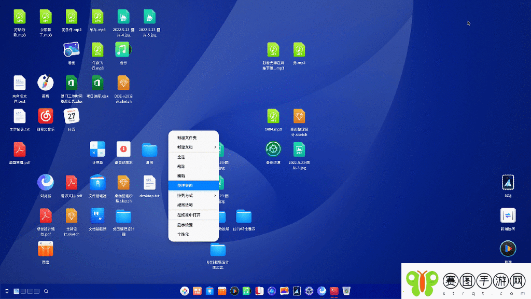531x299 pixels.
Task: Open the launcher icon in the dock
Action: (185, 291)
